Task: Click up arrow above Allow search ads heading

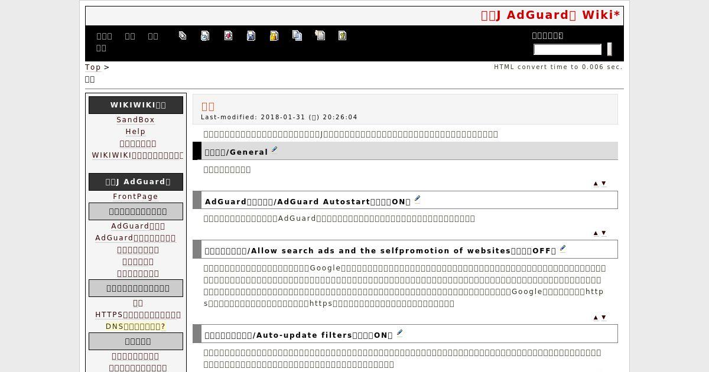Action: click(596, 233)
